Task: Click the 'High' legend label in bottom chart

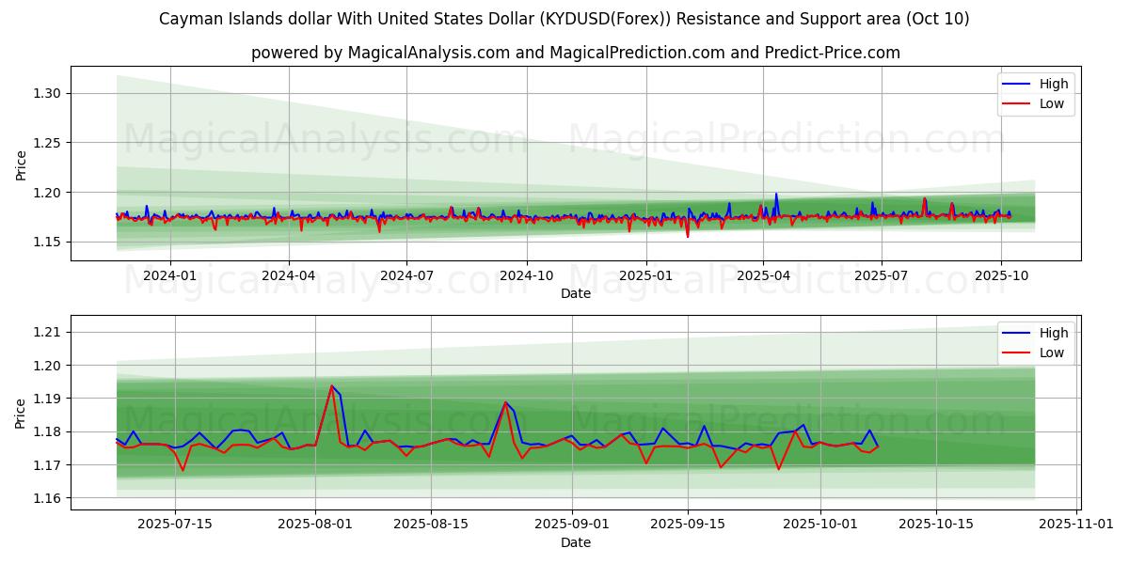Action: click(1053, 333)
